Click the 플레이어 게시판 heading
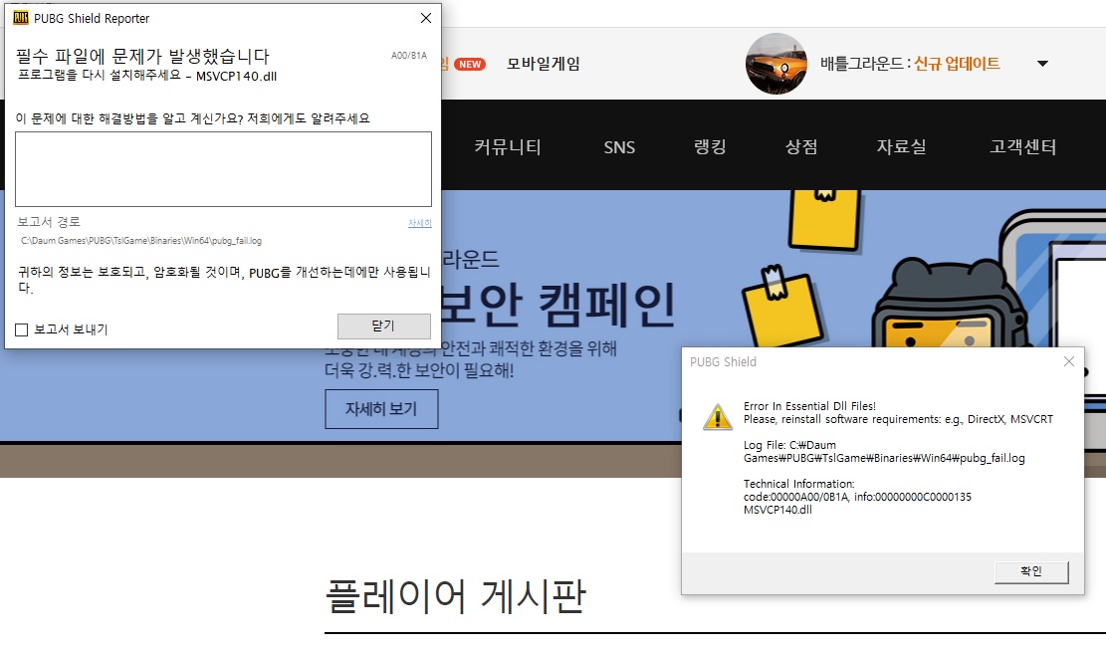Viewport: 1106px width, 652px height. point(456,596)
